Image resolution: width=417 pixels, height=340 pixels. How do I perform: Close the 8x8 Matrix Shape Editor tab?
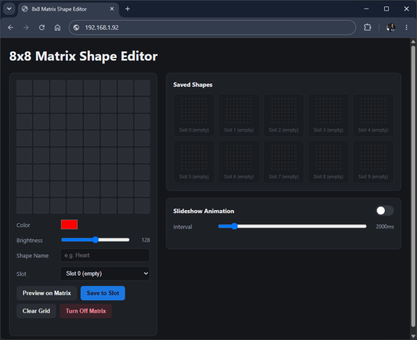112,9
